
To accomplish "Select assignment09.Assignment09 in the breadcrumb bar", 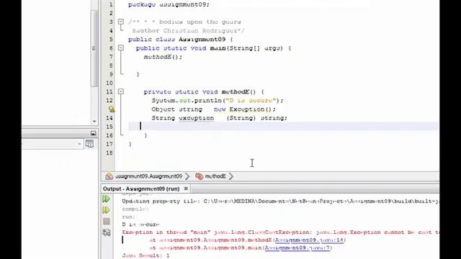I will (x=148, y=176).
